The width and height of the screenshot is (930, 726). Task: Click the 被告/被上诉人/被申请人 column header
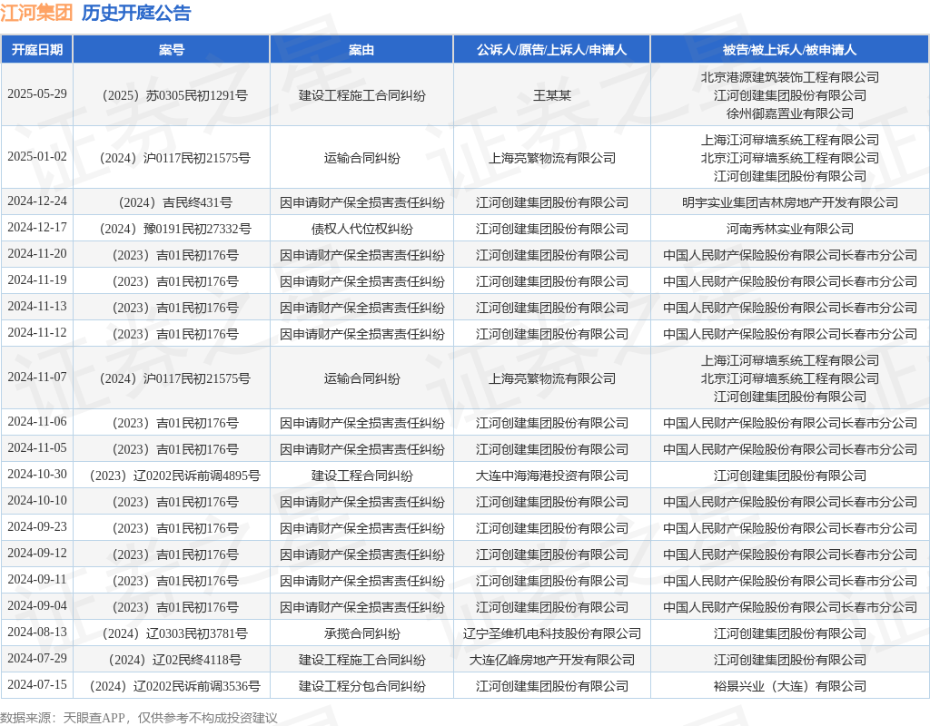[789, 50]
